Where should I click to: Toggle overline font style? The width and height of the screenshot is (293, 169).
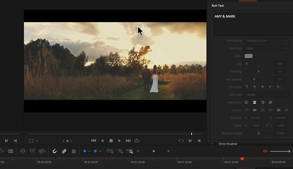[x=255, y=87]
